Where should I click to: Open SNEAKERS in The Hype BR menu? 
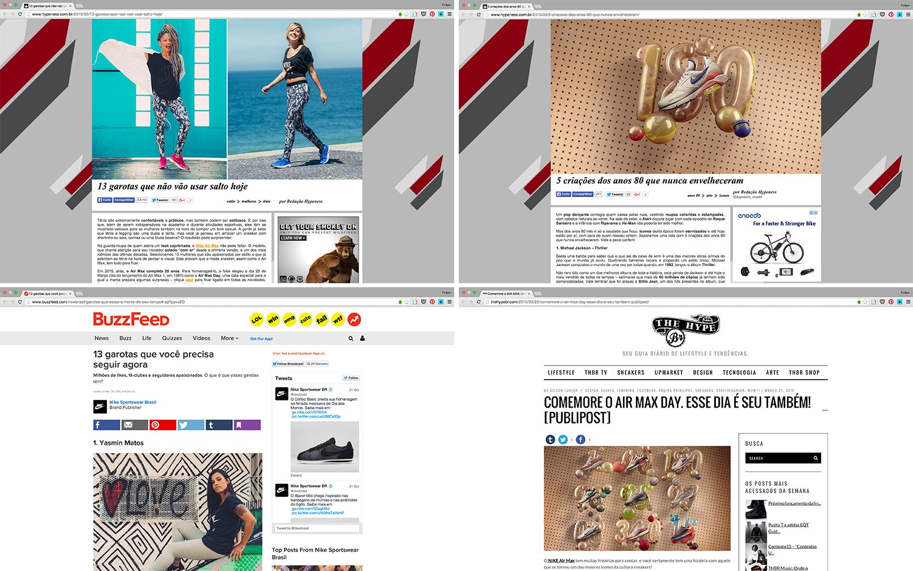[x=631, y=372]
